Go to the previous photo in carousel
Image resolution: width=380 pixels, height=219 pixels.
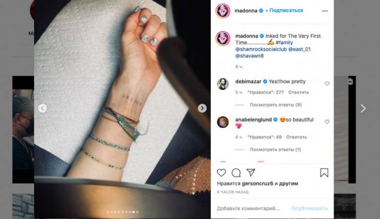42,108
